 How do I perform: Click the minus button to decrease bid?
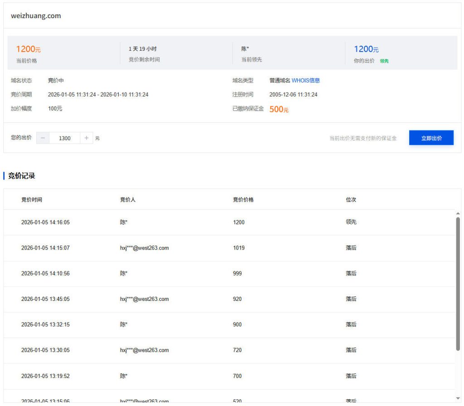tap(43, 138)
